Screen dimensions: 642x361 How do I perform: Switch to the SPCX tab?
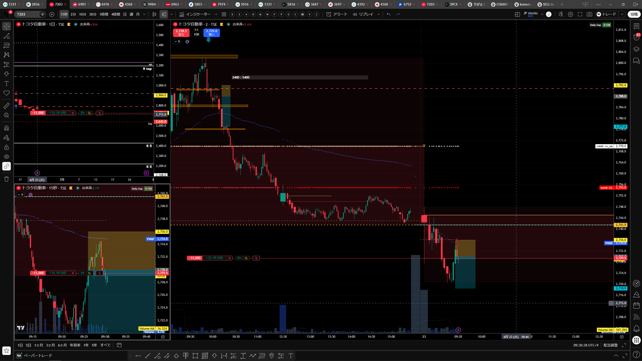(453, 4)
